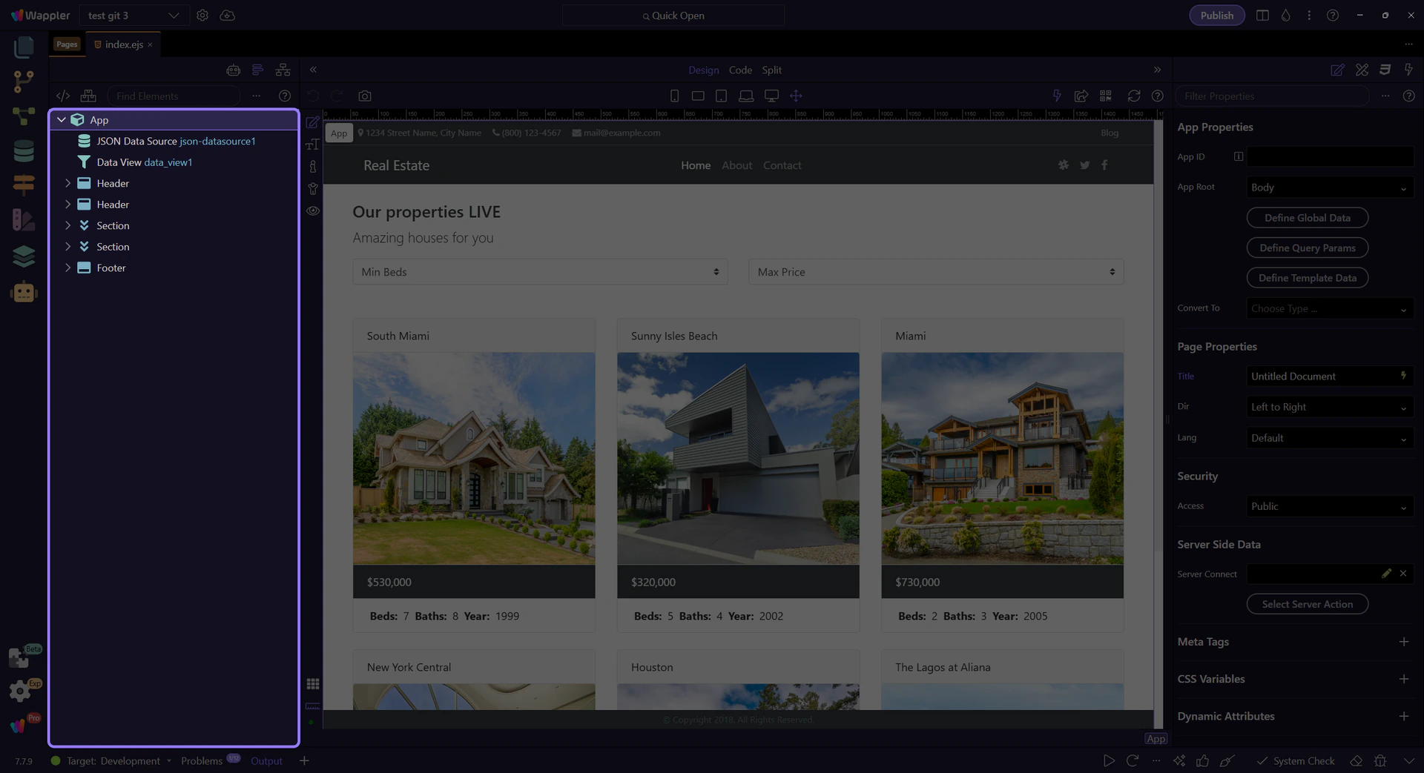Viewport: 1424px width, 773px height.
Task: Expand the Meta Tags section
Action: coord(1403,642)
